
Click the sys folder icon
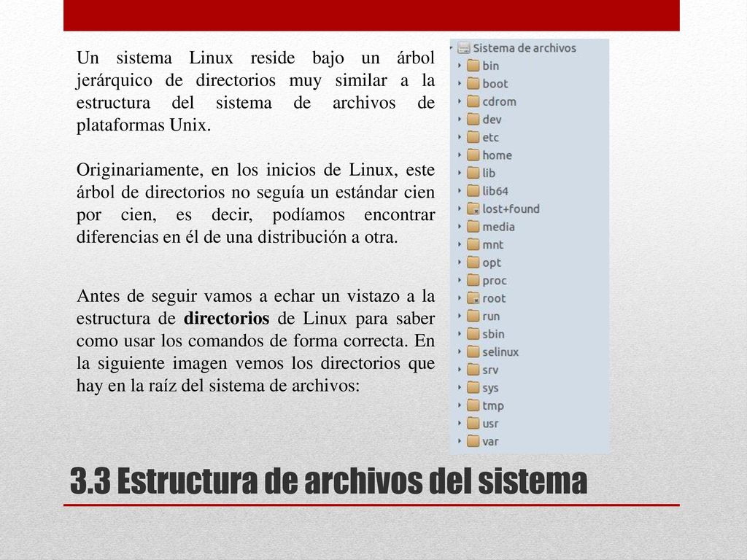click(473, 388)
